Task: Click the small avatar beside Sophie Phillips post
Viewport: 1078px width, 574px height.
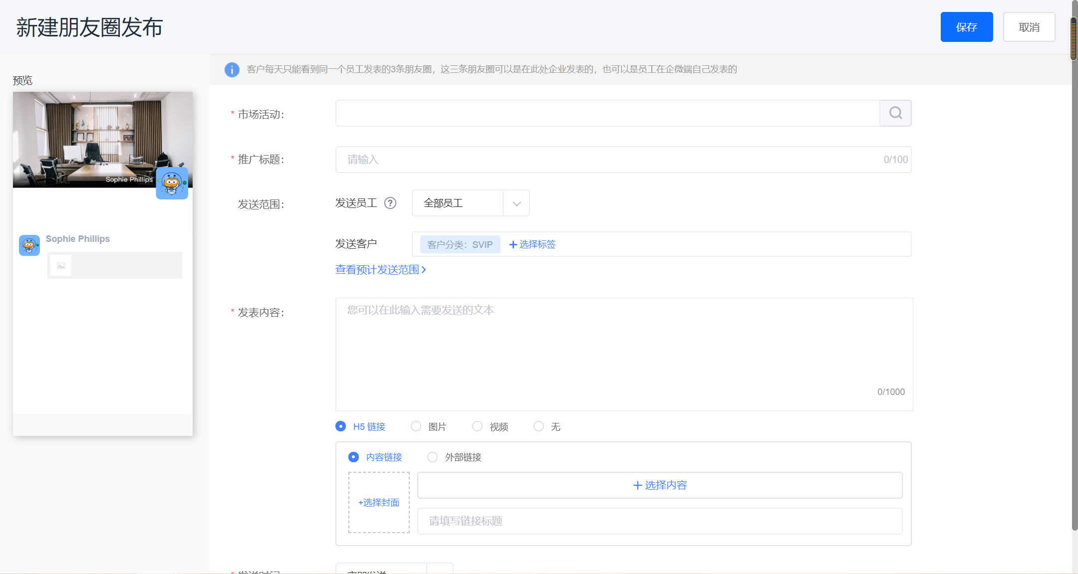Action: click(29, 245)
